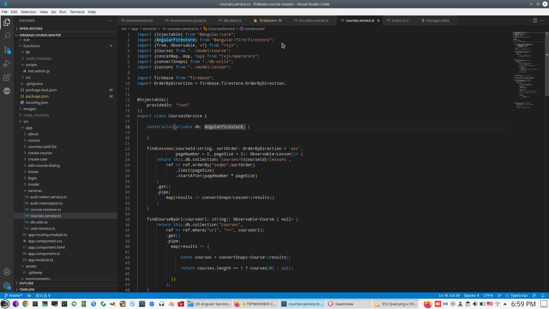Expand the OUTLINE section

point(26,283)
